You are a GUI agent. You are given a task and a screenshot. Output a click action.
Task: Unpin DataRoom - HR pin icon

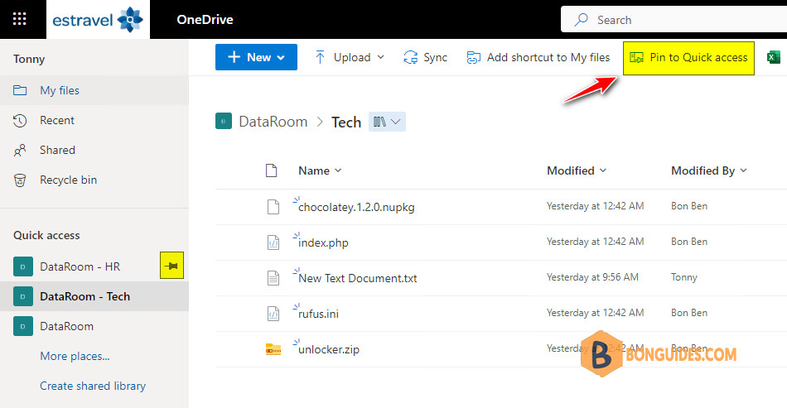[171, 266]
